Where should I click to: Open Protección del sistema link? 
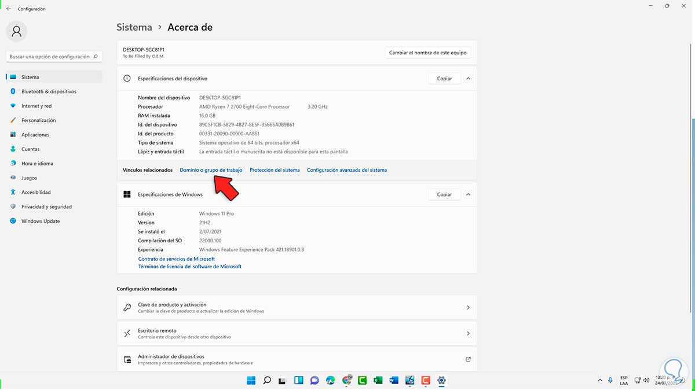[275, 170]
